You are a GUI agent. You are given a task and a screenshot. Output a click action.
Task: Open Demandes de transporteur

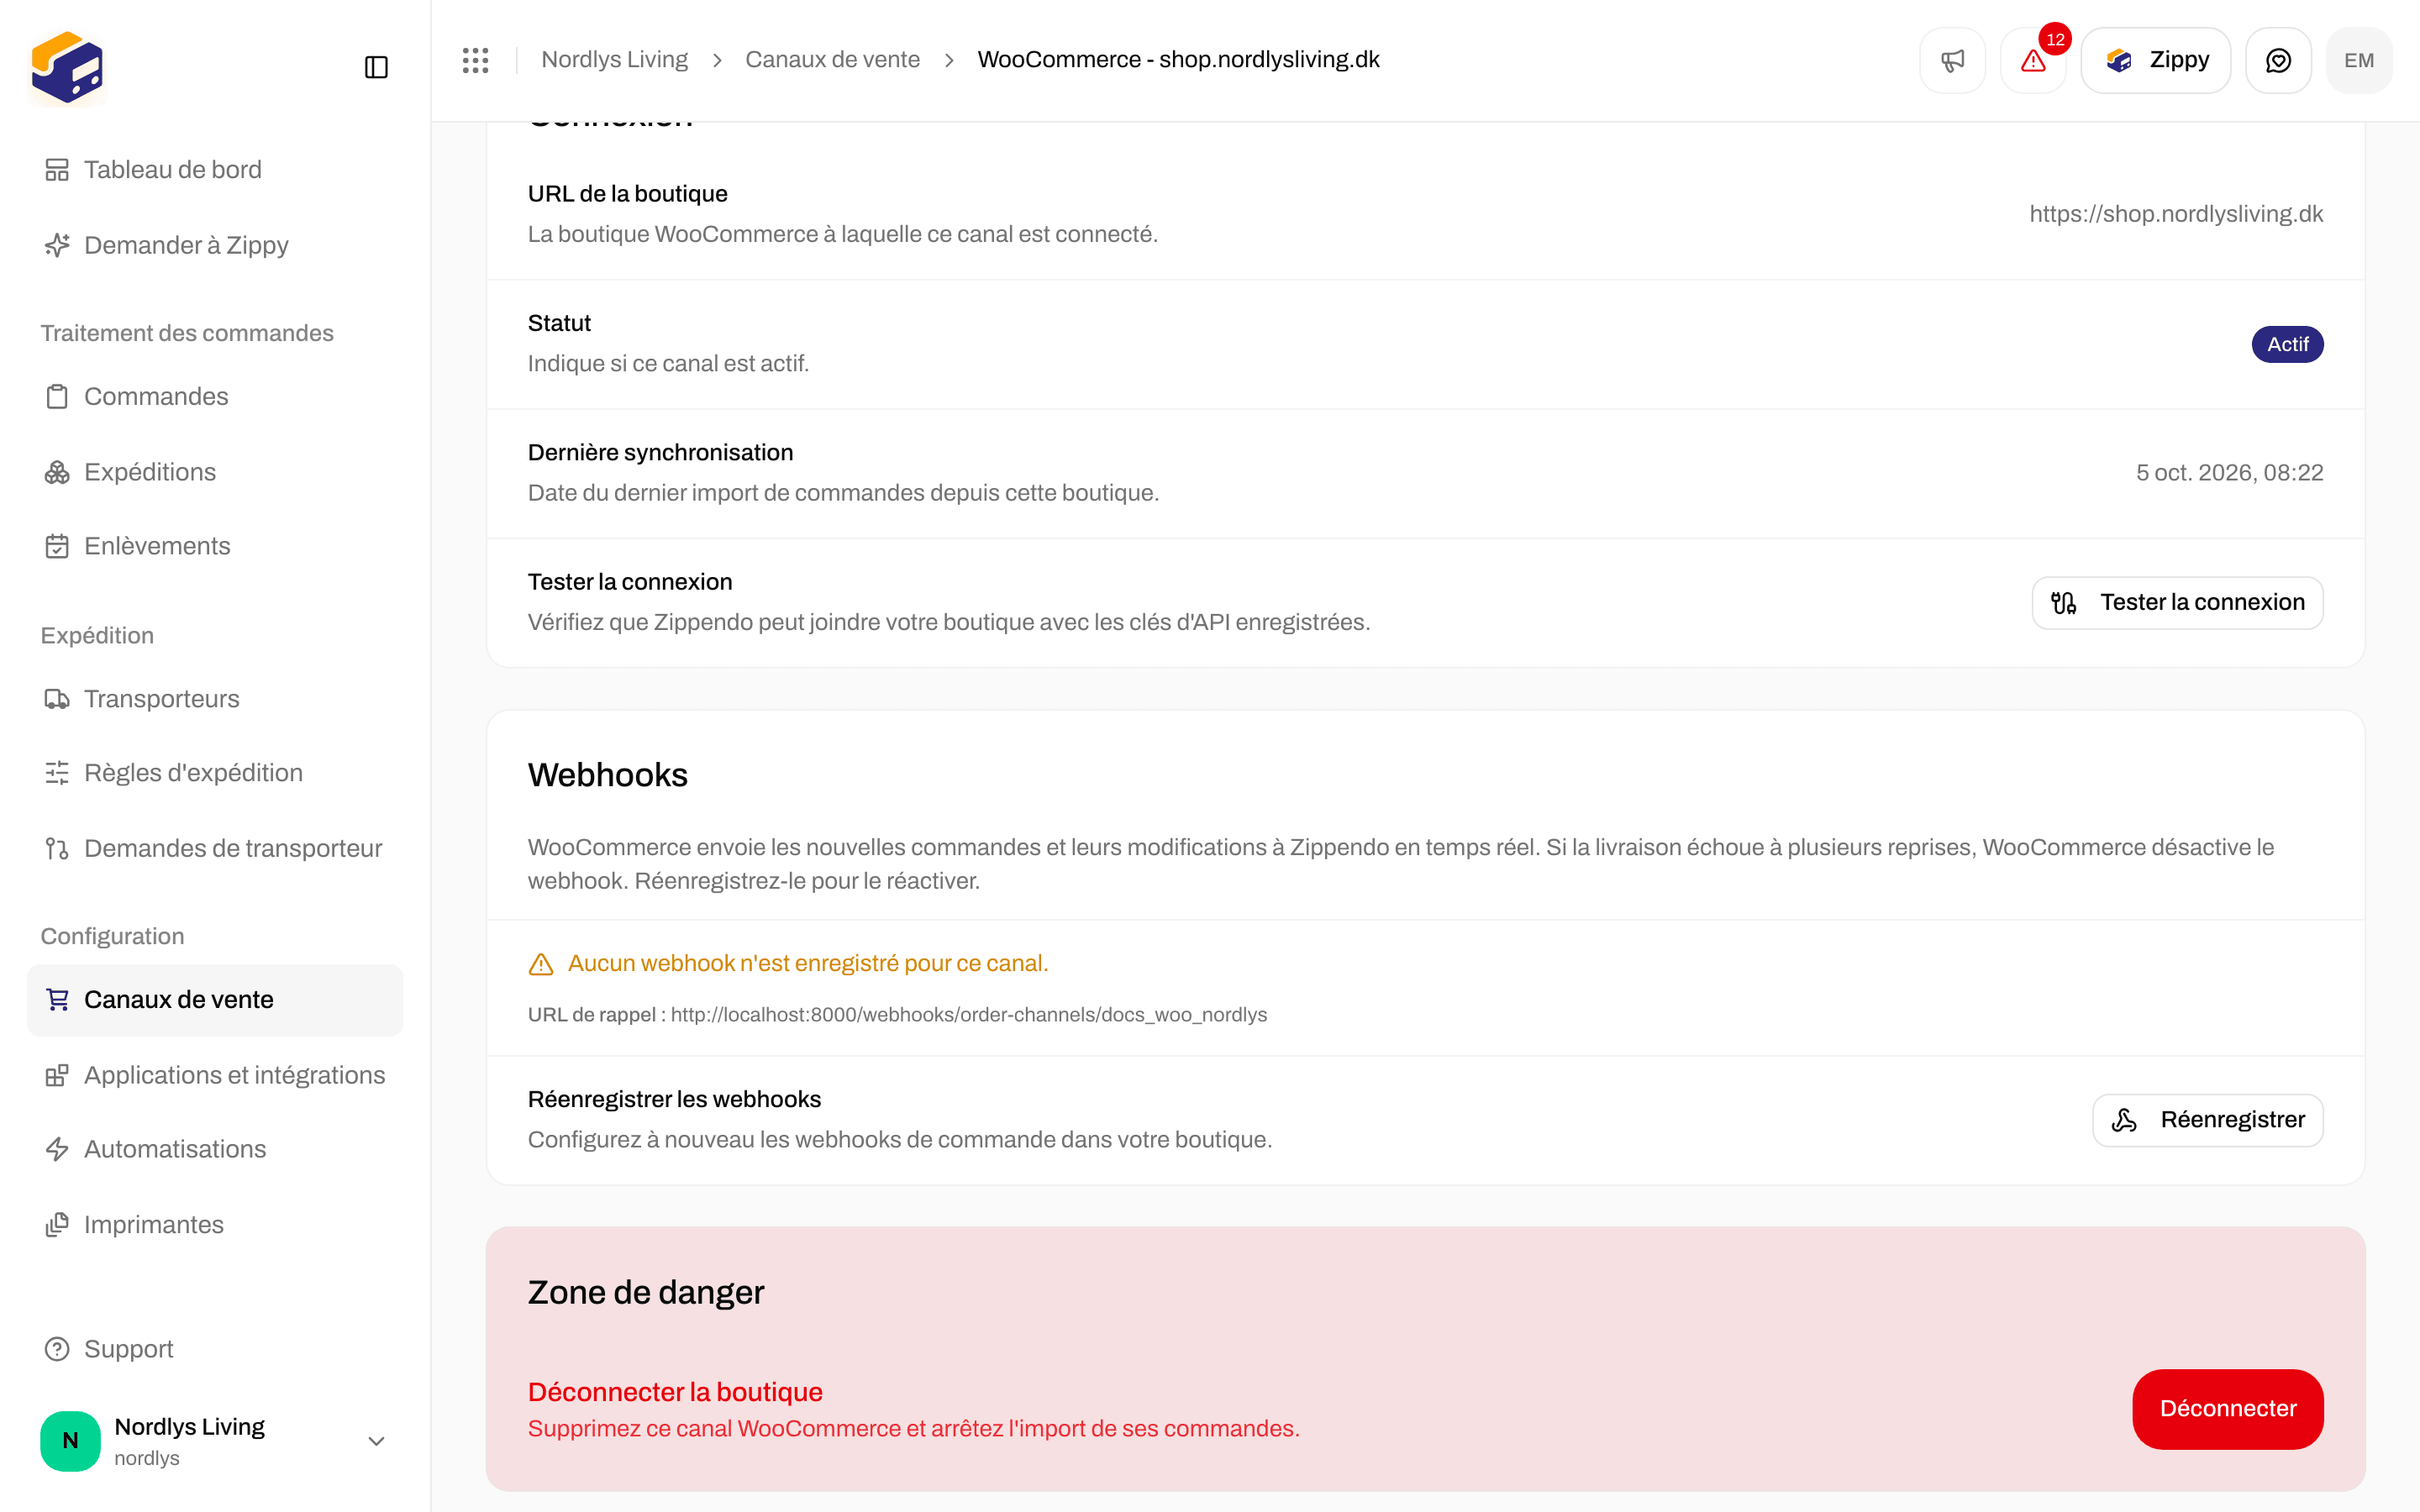(215, 848)
